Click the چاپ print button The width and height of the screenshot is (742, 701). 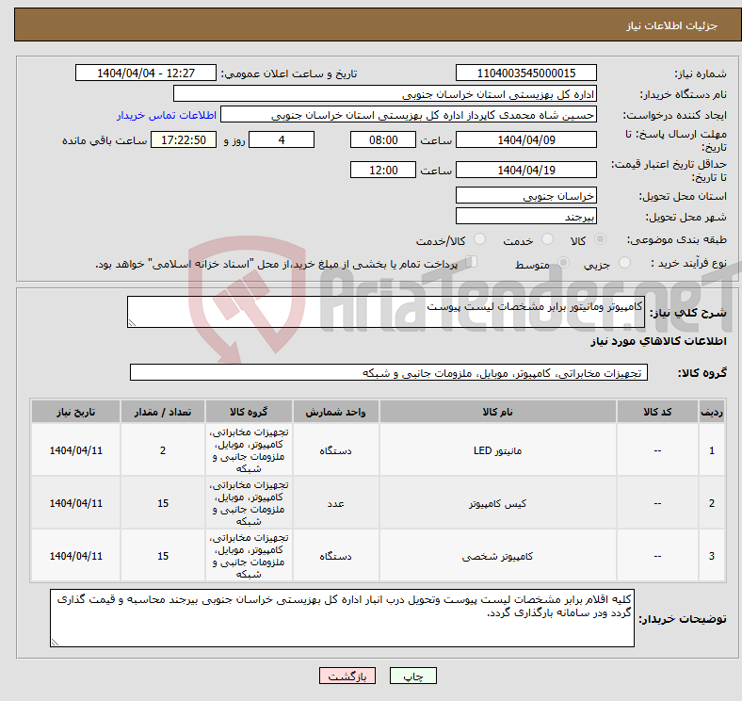(413, 676)
